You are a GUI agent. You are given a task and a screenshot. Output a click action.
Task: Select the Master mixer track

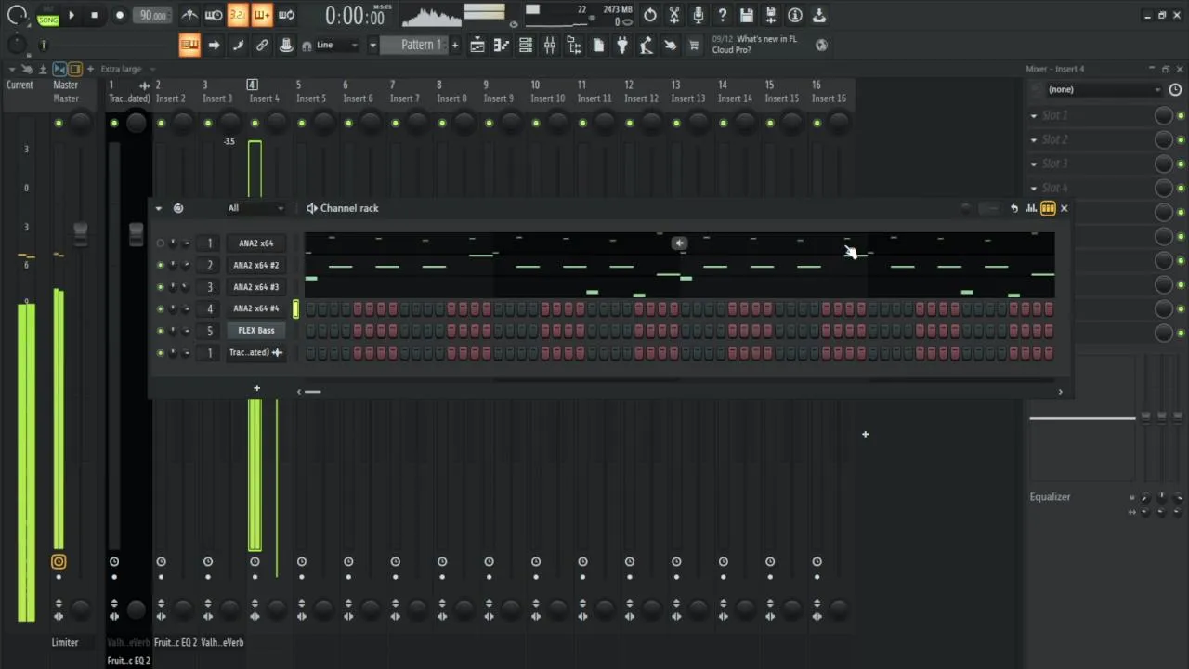click(66, 91)
